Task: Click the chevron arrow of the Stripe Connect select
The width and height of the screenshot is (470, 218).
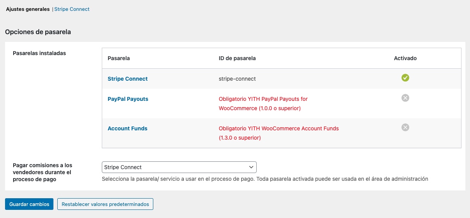Action: pyautogui.click(x=251, y=167)
